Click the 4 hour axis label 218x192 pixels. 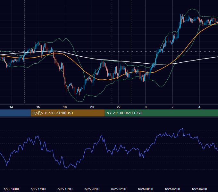click(x=199, y=107)
